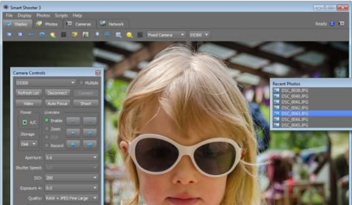The height and width of the screenshot is (205, 352).
Task: Check the Liveview Record checkbox
Action: coord(47,146)
